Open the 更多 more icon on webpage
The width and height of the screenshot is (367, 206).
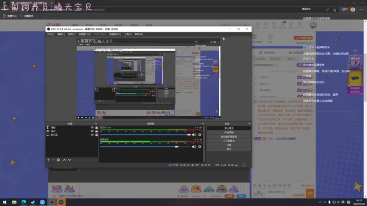pyautogui.click(x=270, y=38)
